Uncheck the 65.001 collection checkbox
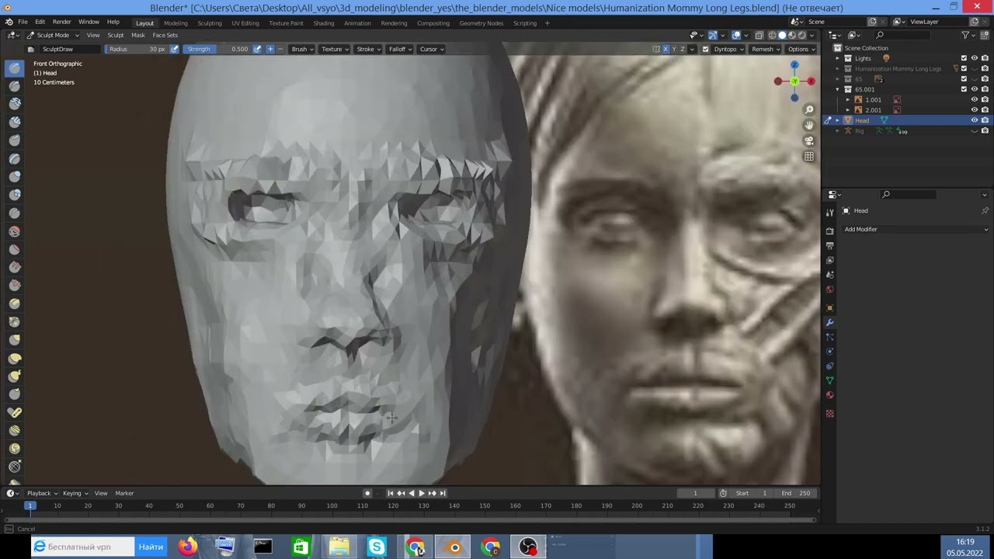This screenshot has height=559, width=994. [x=964, y=89]
